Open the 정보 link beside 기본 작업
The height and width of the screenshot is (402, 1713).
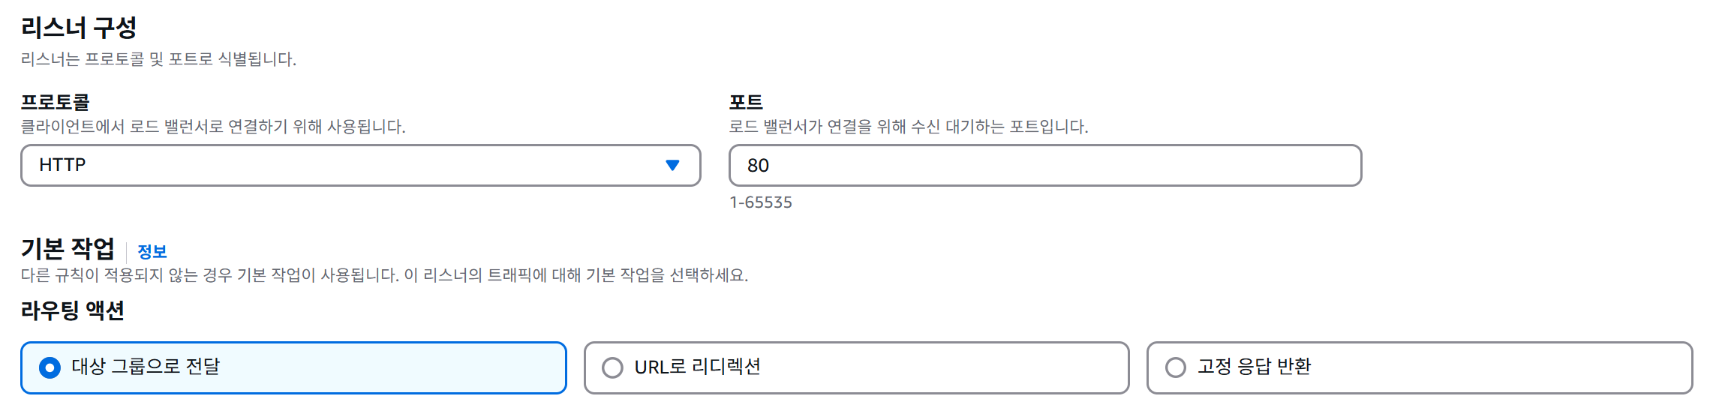pyautogui.click(x=152, y=251)
